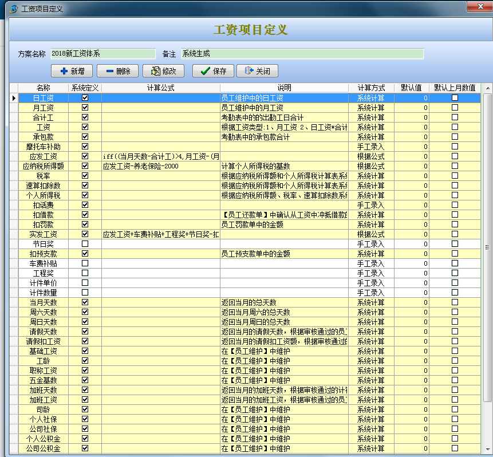
Task: Click the 名称 column header
Action: point(43,88)
